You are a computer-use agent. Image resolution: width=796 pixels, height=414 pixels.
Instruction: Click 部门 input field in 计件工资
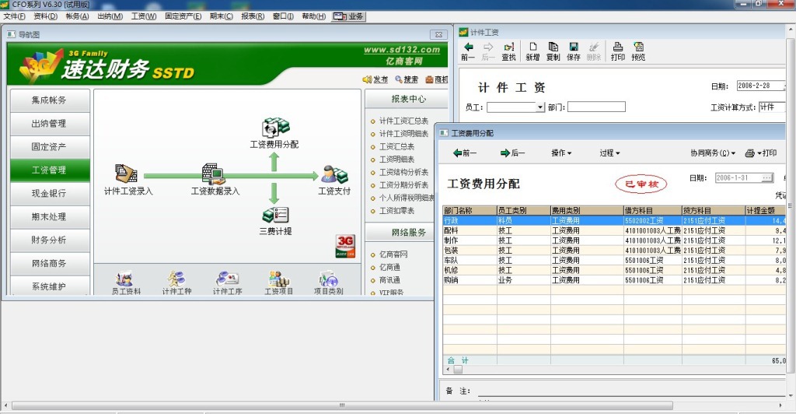(596, 107)
